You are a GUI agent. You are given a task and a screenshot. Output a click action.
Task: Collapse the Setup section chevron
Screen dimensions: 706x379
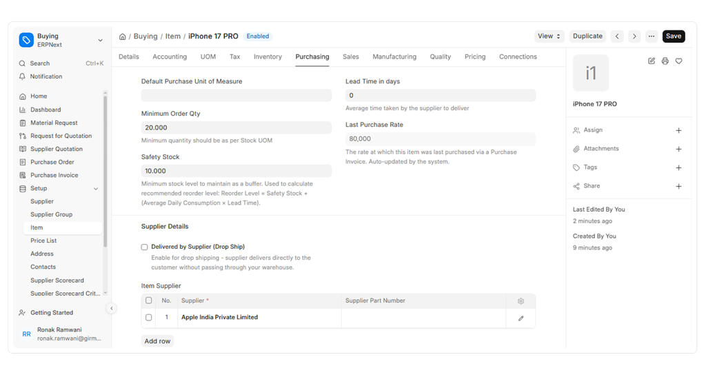96,189
